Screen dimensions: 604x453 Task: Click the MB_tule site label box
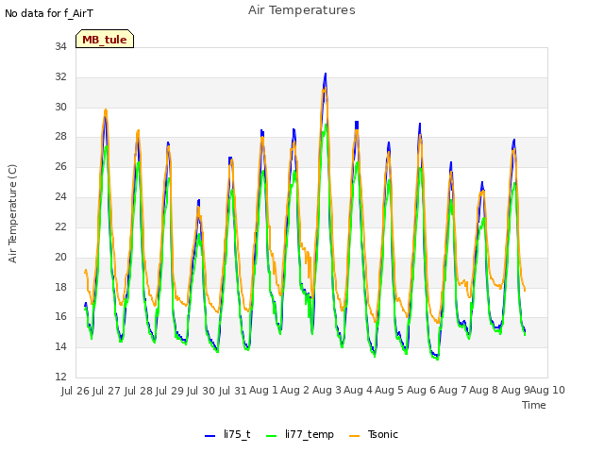click(105, 39)
